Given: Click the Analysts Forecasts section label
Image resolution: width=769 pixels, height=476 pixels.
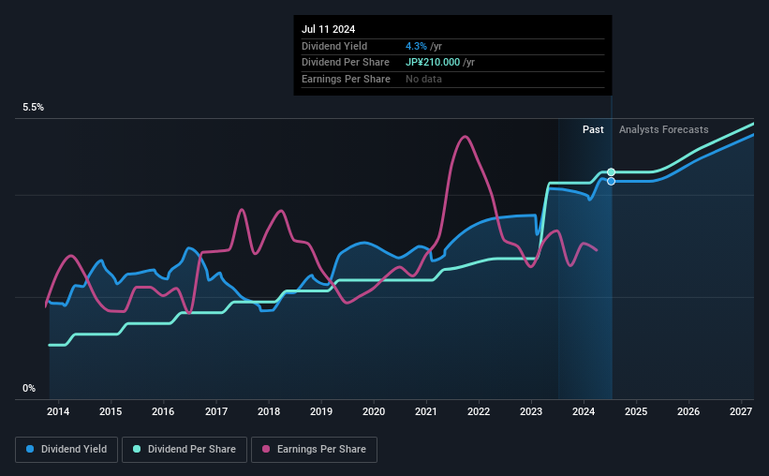Looking at the screenshot, I should [663, 129].
